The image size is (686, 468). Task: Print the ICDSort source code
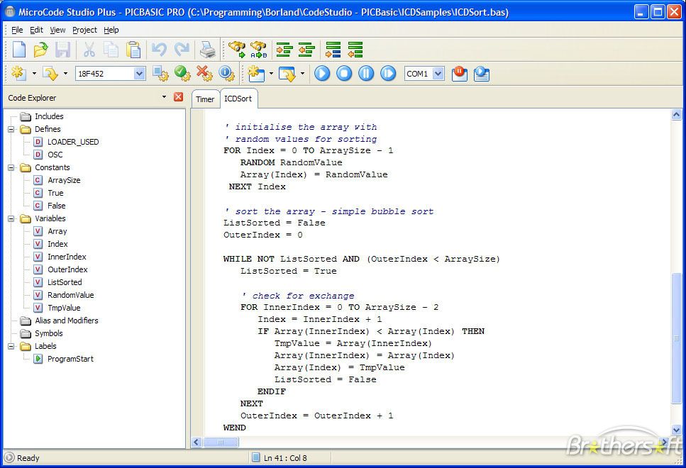[x=208, y=50]
